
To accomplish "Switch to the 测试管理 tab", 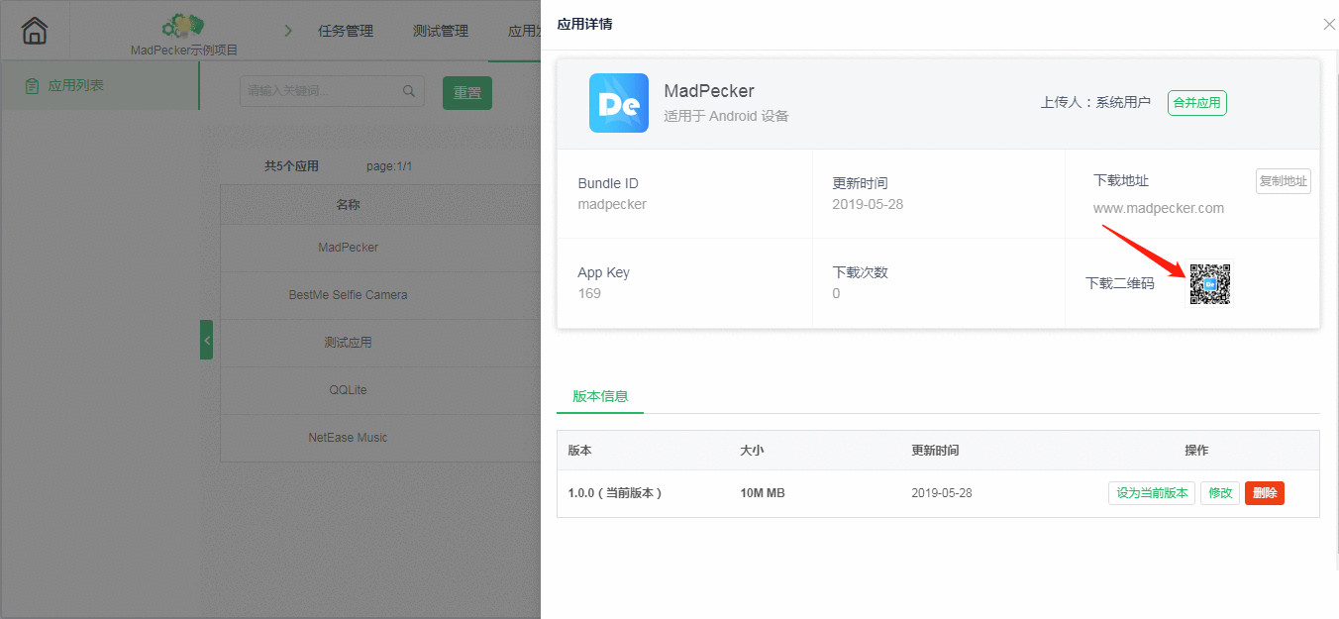I will [x=441, y=31].
